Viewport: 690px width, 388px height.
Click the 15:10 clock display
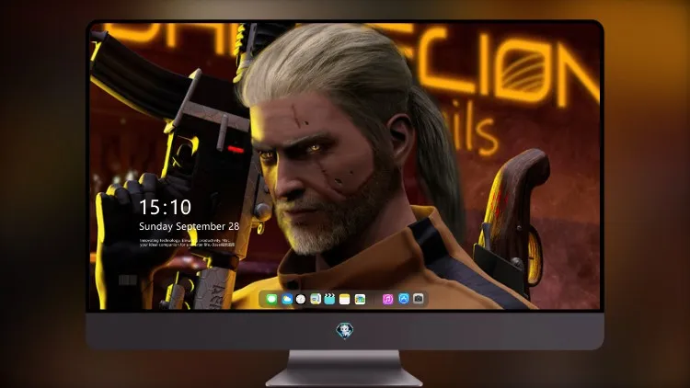[165, 207]
